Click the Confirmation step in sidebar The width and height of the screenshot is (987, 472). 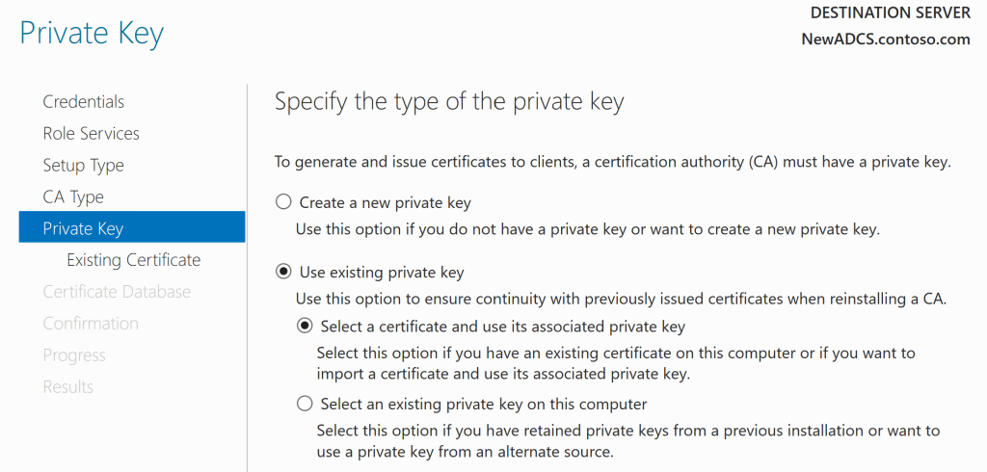coord(91,324)
